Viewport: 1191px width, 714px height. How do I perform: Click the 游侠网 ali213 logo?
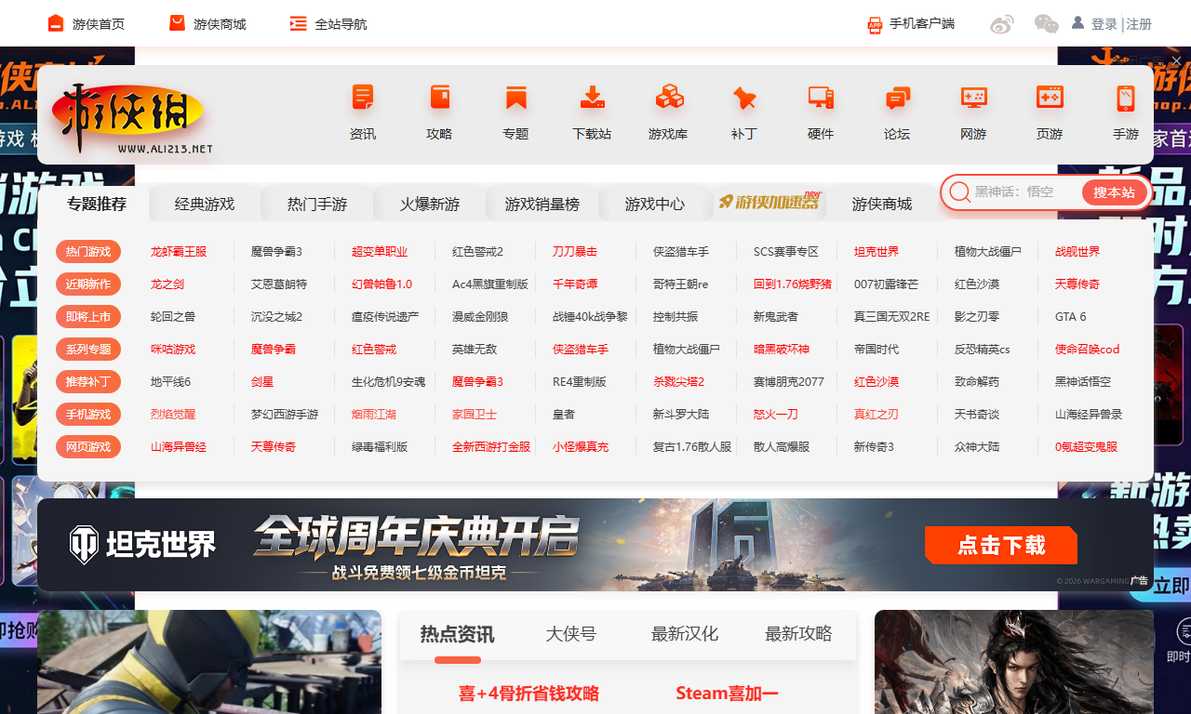coord(132,119)
